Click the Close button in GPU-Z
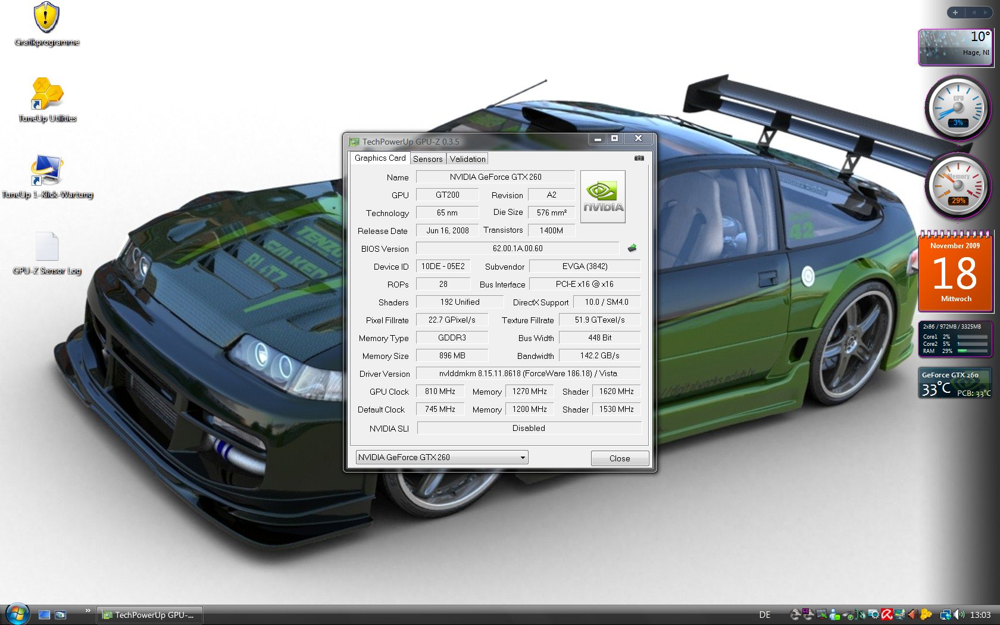Image resolution: width=1000 pixels, height=625 pixels. pyautogui.click(x=620, y=458)
